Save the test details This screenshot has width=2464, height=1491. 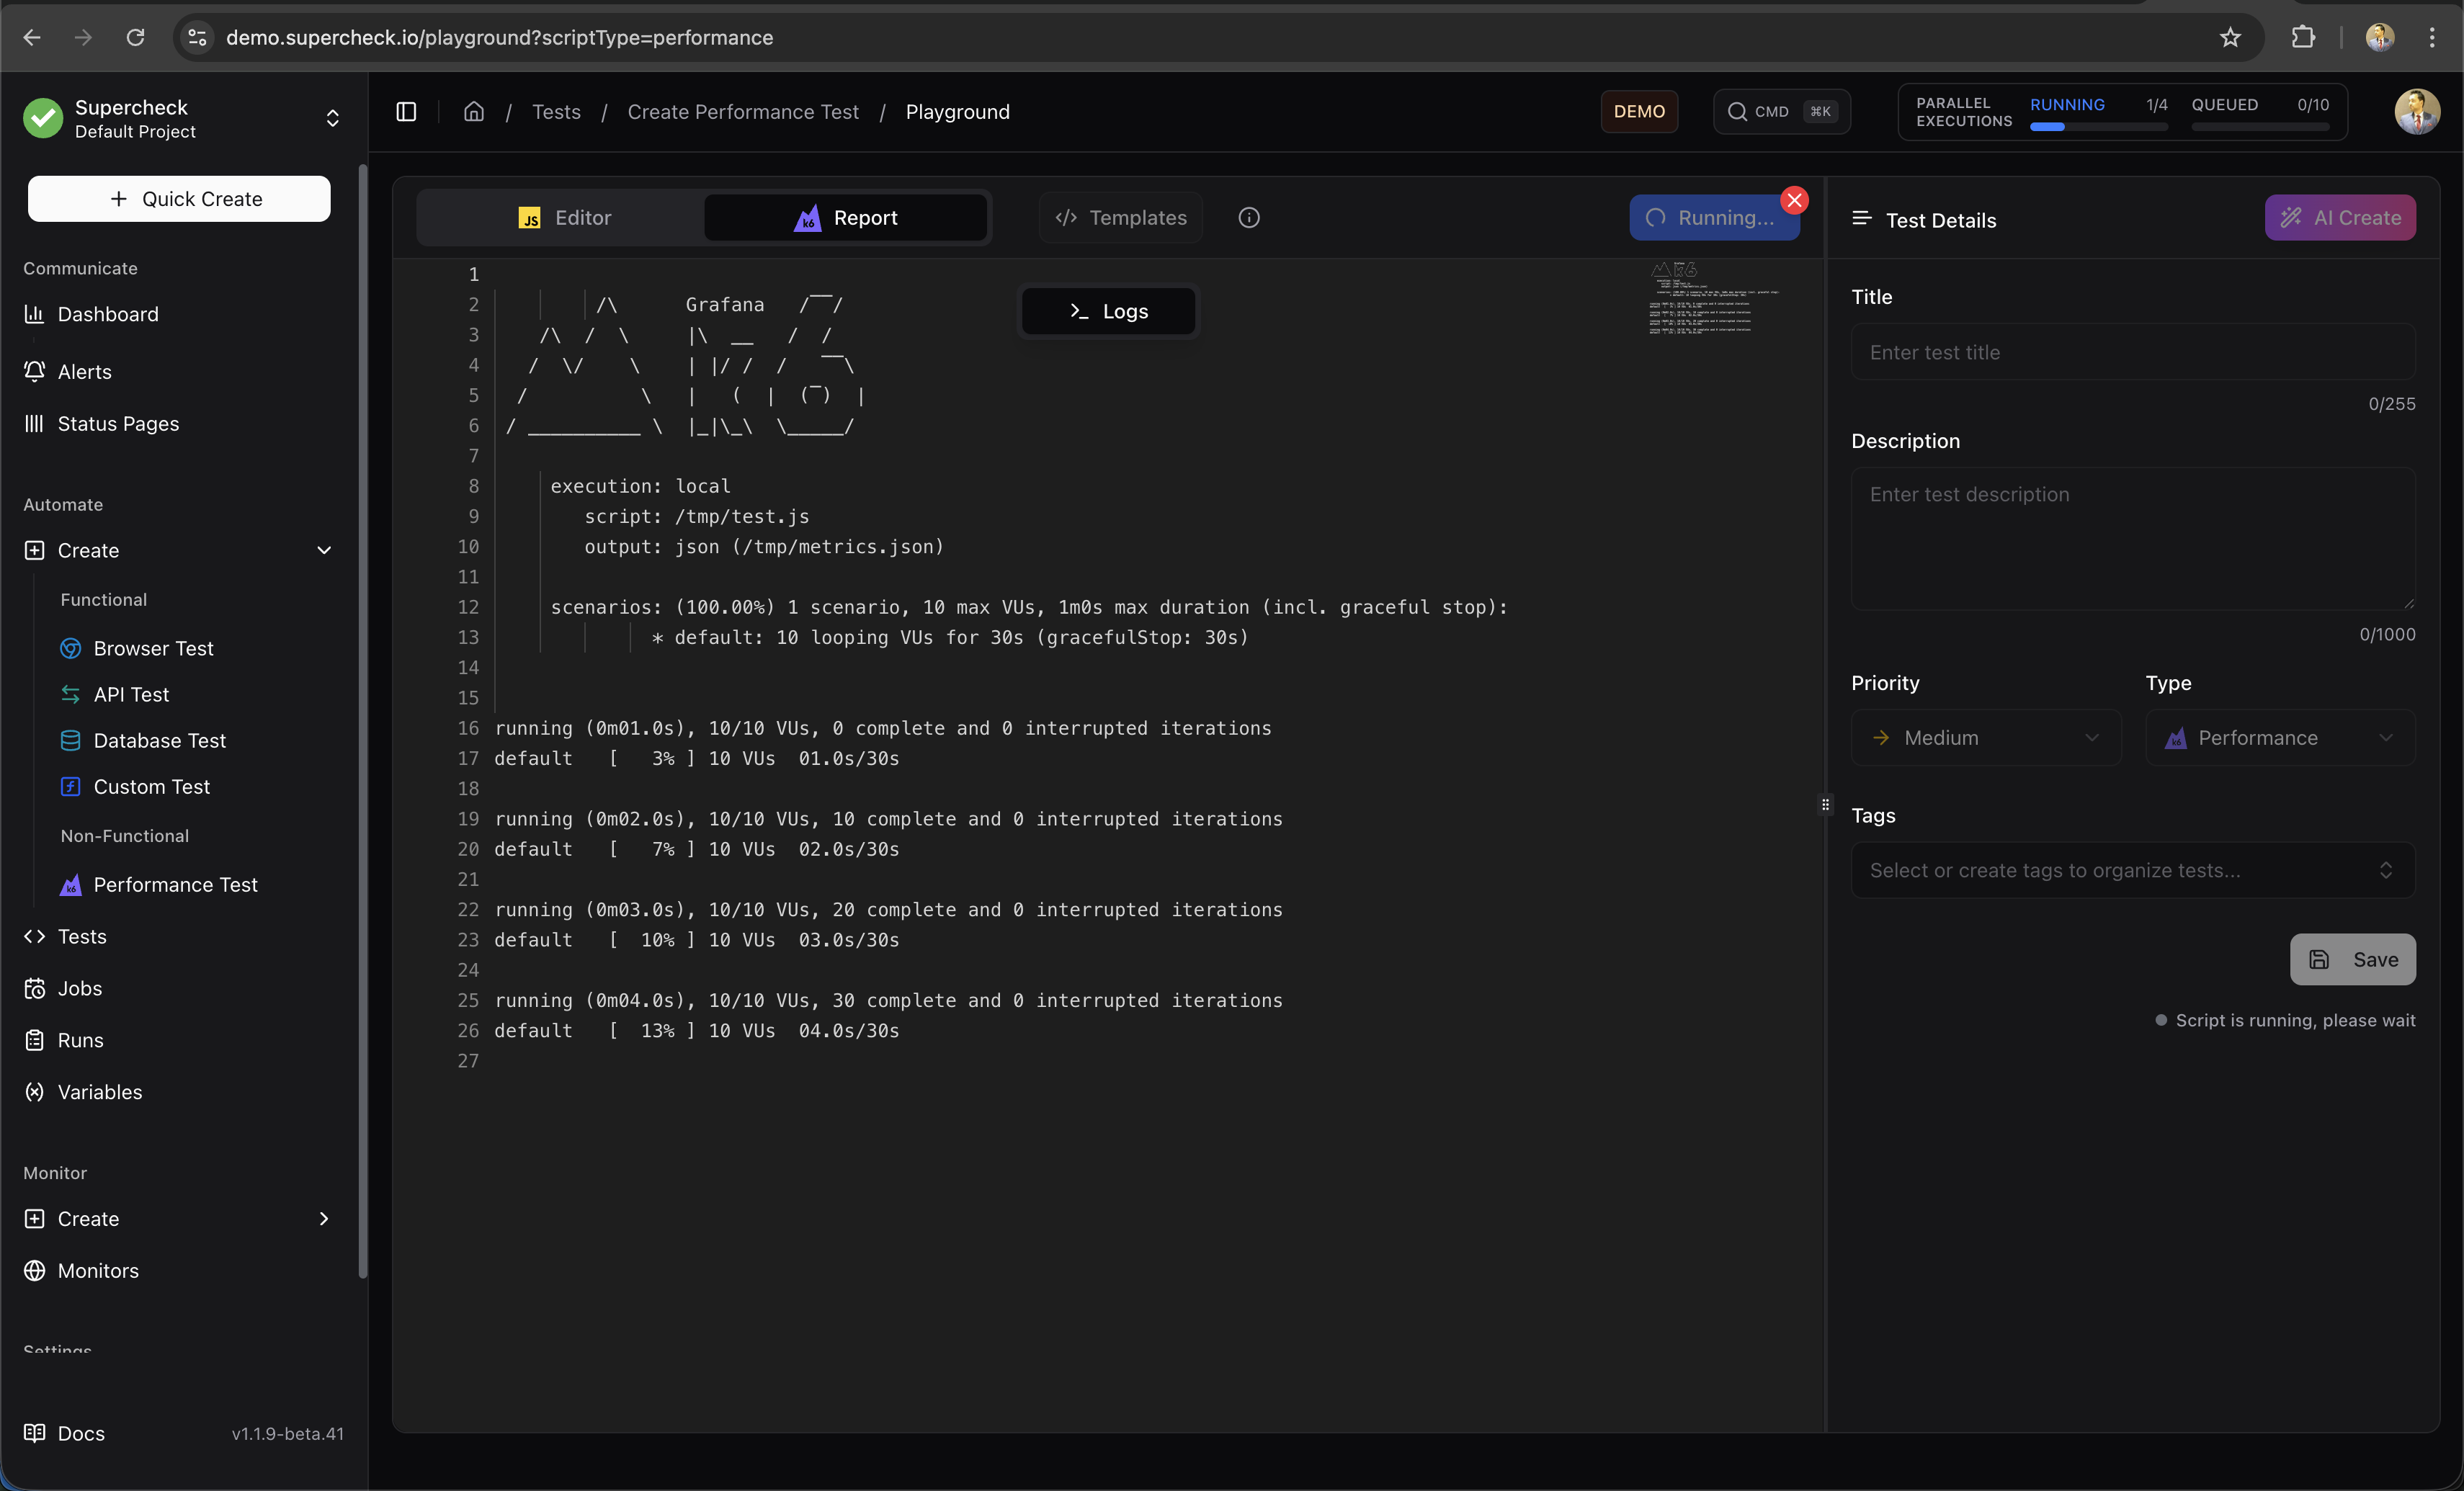pos(2352,959)
